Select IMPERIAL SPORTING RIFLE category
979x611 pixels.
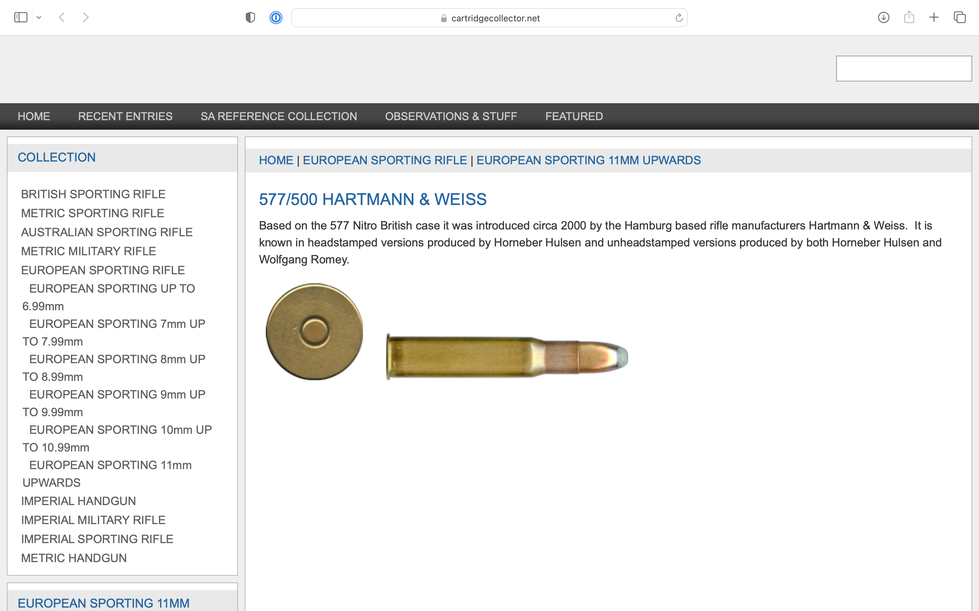point(97,539)
